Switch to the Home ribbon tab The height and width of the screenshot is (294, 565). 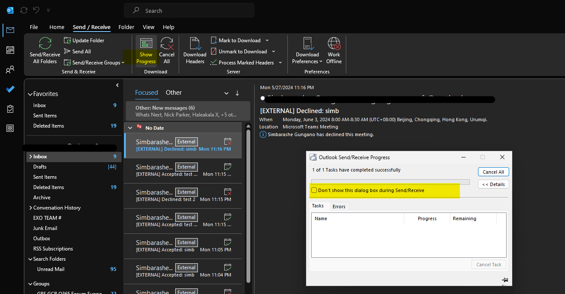57,27
